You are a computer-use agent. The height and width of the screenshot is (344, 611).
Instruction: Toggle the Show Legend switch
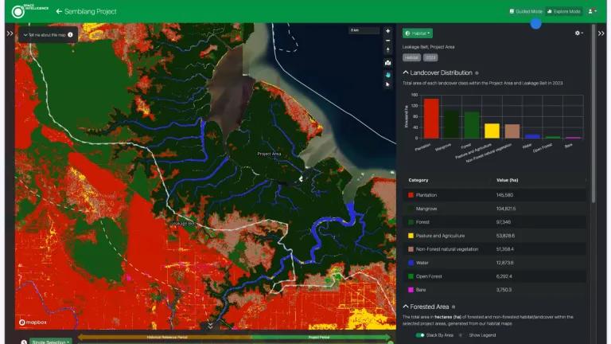pos(461,335)
